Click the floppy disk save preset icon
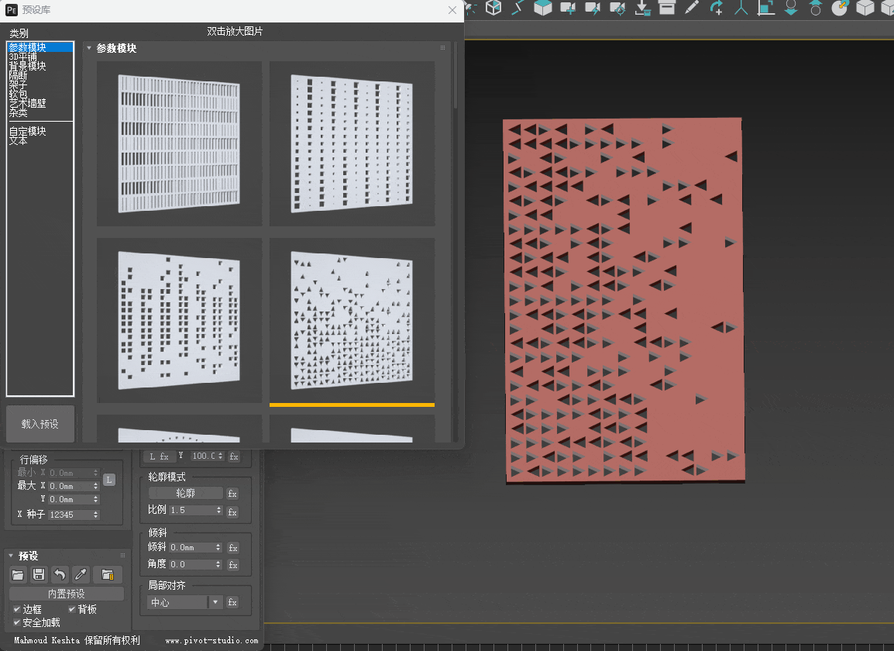The image size is (894, 651). coord(39,574)
